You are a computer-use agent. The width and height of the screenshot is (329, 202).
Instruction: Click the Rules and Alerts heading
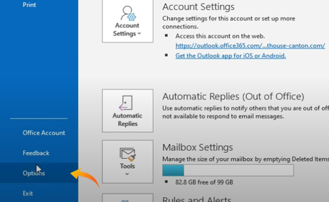(196, 199)
